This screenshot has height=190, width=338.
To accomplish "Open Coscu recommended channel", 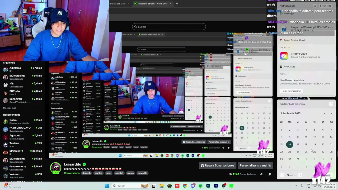I will pos(22,121).
